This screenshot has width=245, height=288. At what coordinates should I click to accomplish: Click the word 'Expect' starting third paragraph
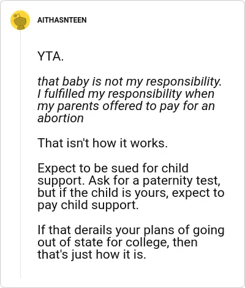point(57,168)
